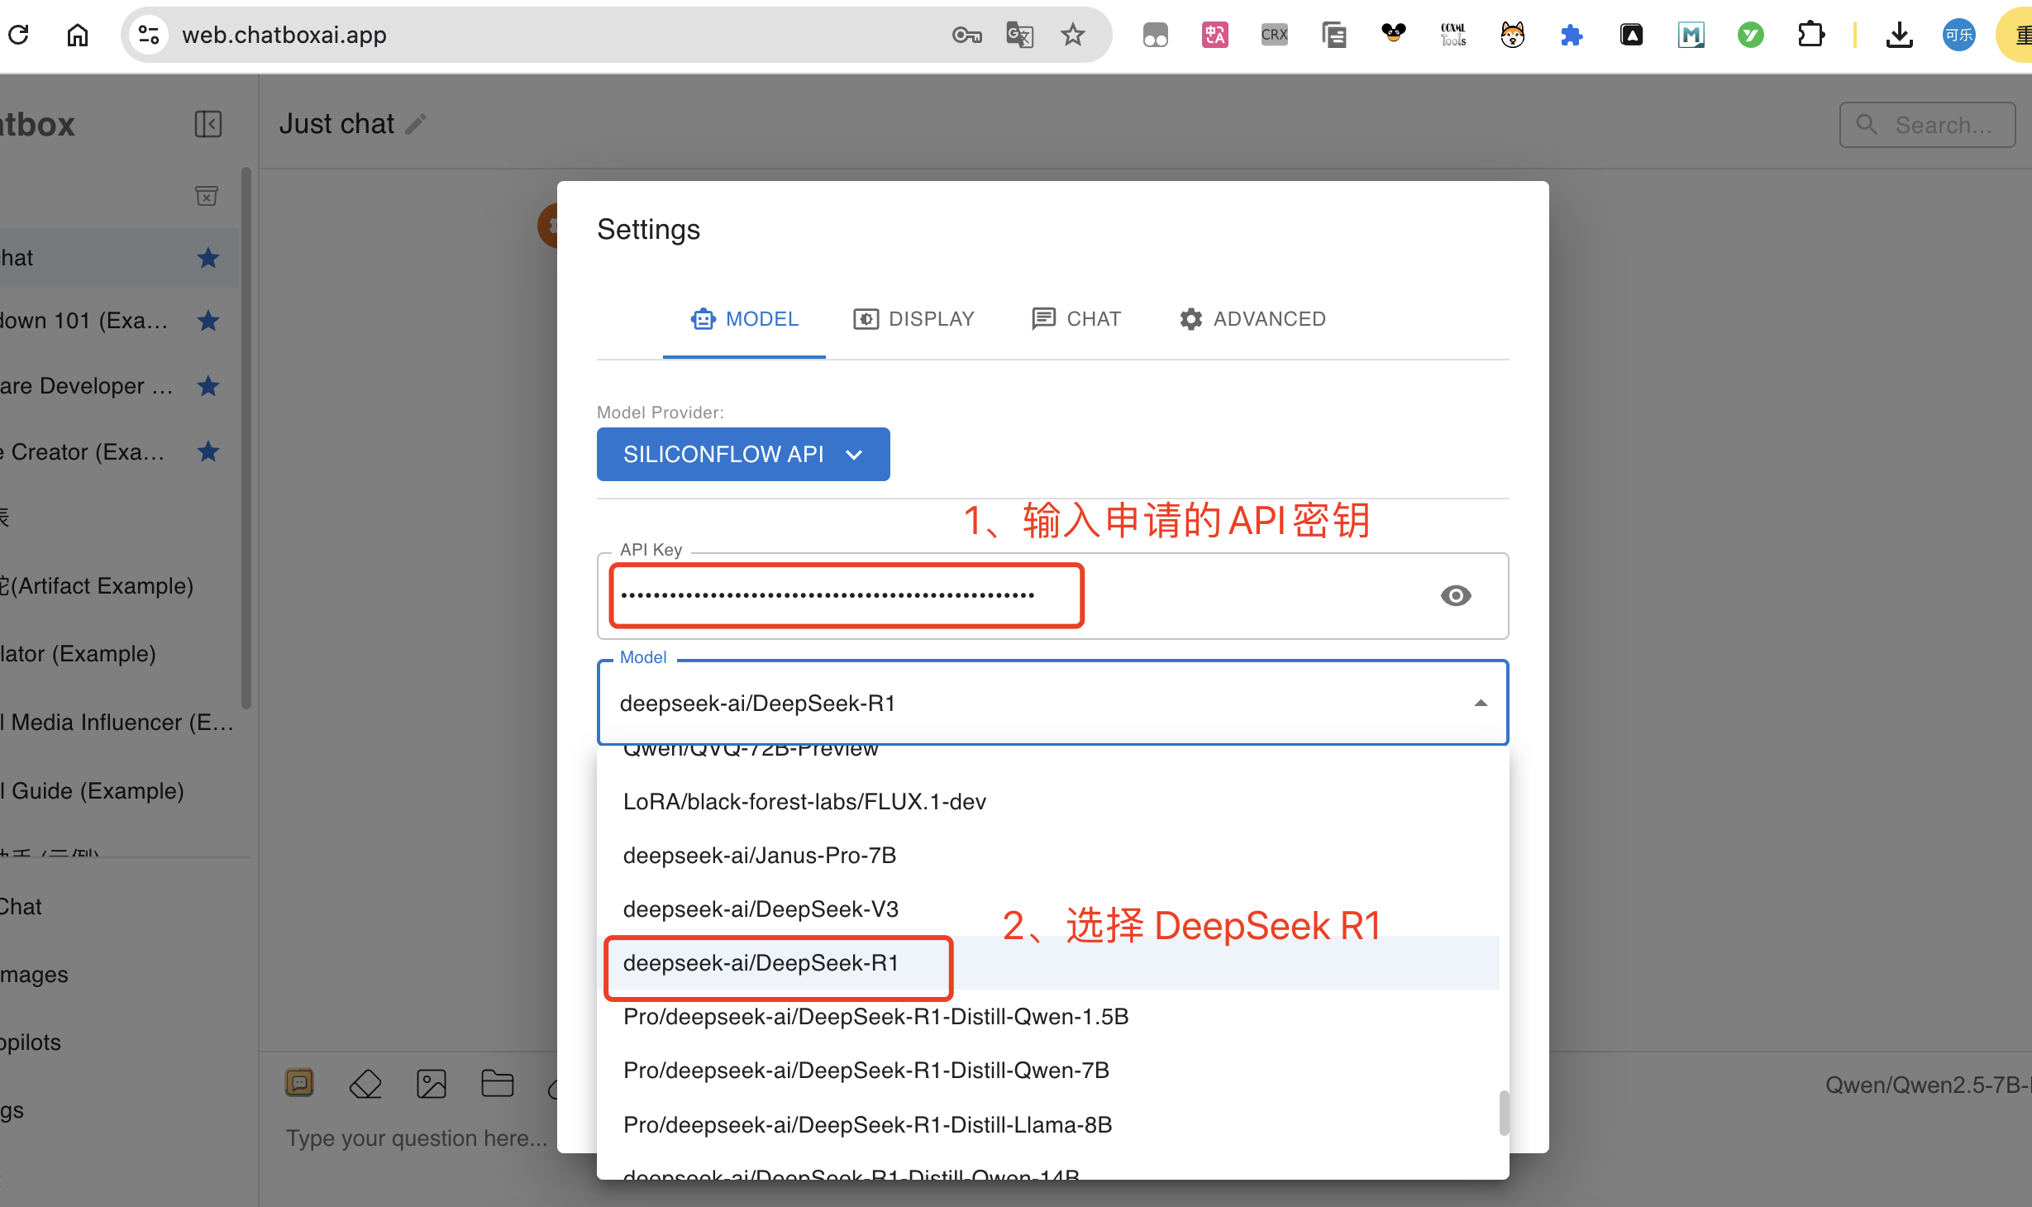The image size is (2032, 1207).
Task: Open the blue puzzle-piece extension
Action: click(1572, 35)
